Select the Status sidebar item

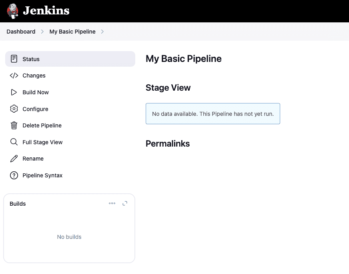click(70, 59)
